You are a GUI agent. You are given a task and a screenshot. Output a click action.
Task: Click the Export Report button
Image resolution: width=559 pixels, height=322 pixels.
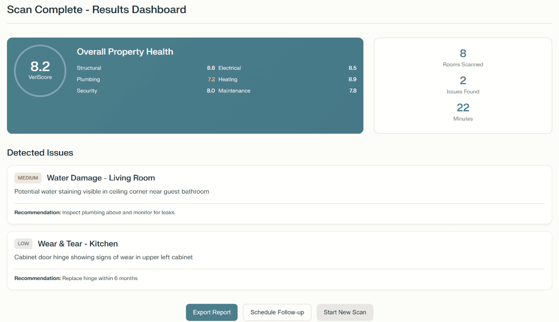click(212, 312)
